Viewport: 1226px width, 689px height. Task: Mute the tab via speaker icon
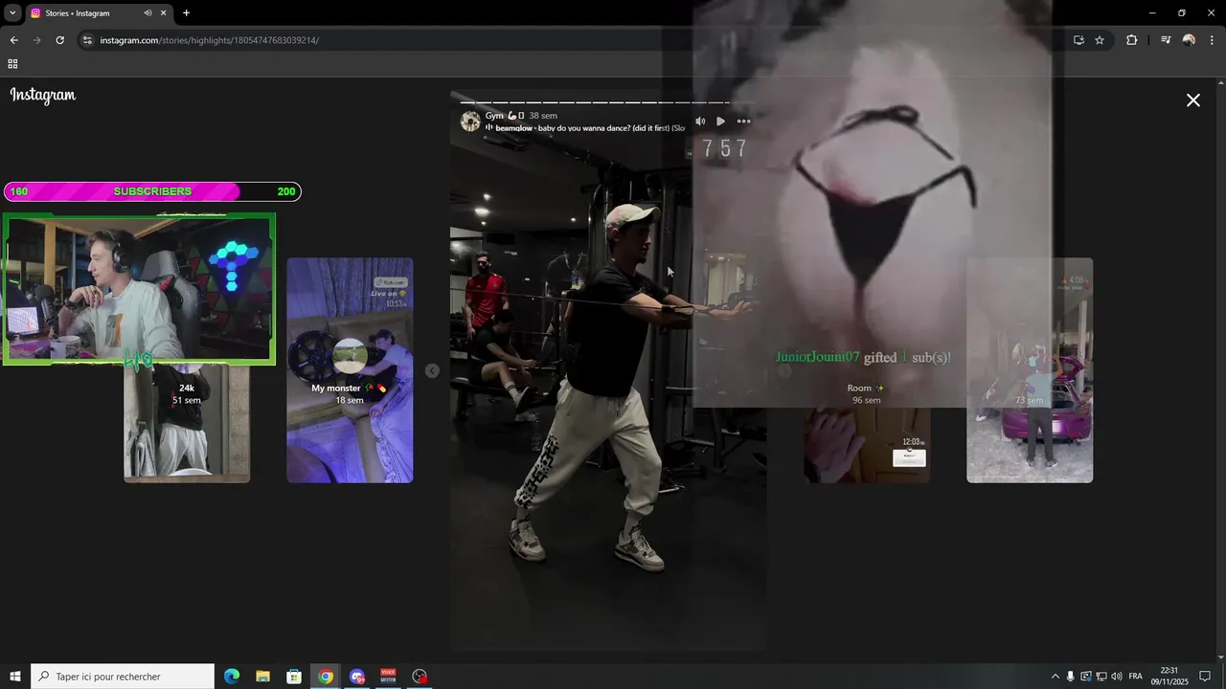tap(148, 13)
